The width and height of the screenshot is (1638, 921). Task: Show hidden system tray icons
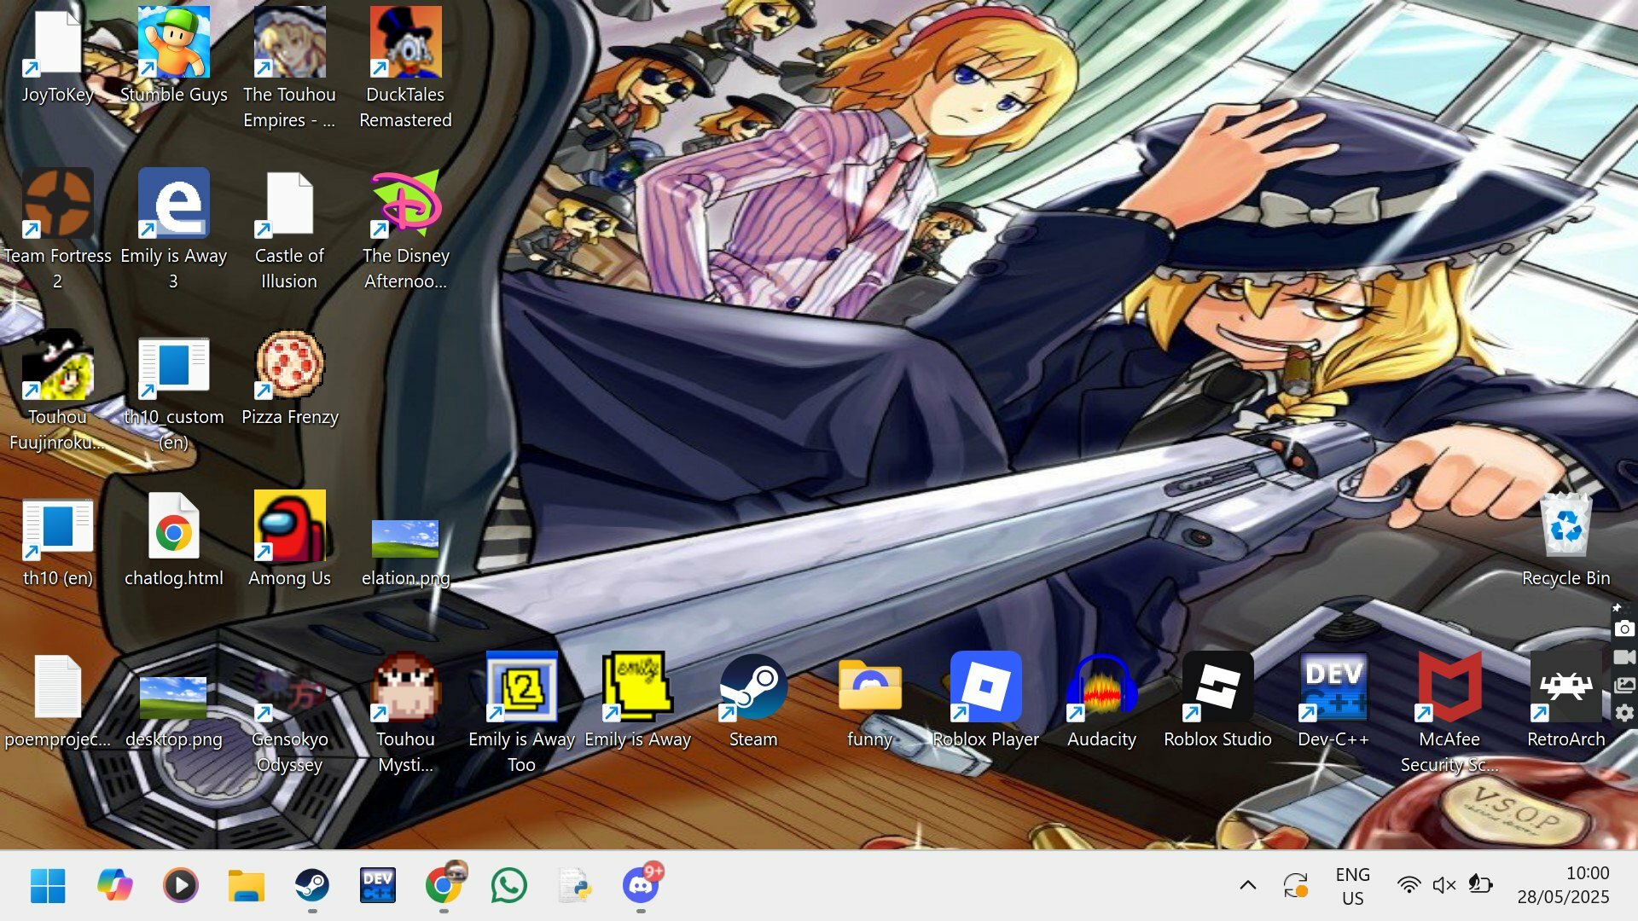click(x=1247, y=885)
